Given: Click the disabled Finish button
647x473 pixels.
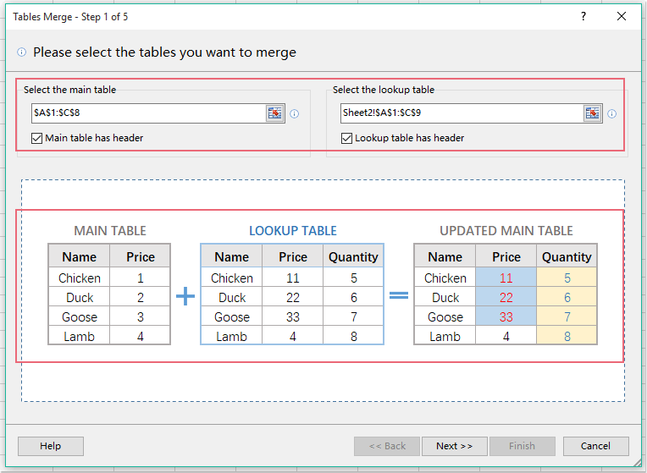Looking at the screenshot, I should [522, 446].
